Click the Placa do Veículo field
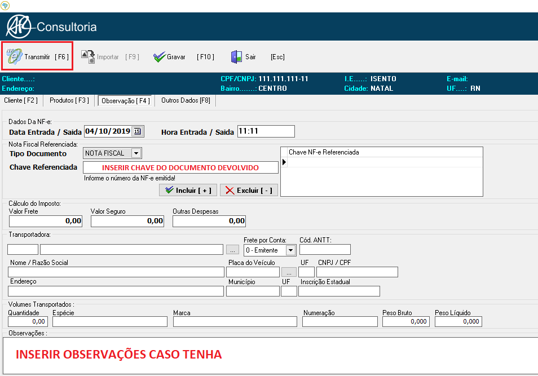 click(x=253, y=272)
